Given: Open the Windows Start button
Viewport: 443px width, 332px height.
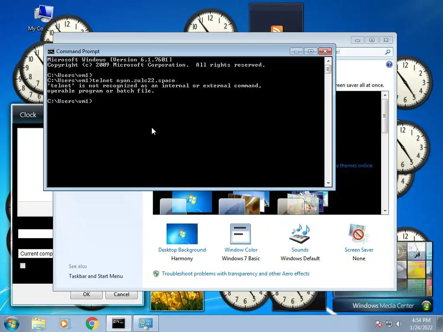Looking at the screenshot, I should click(x=12, y=323).
